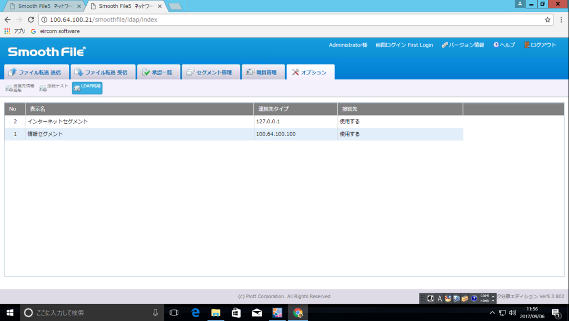Image resolution: width=569 pixels, height=321 pixels.
Task: Open the Chrome three-dot menu
Action: pos(561,19)
